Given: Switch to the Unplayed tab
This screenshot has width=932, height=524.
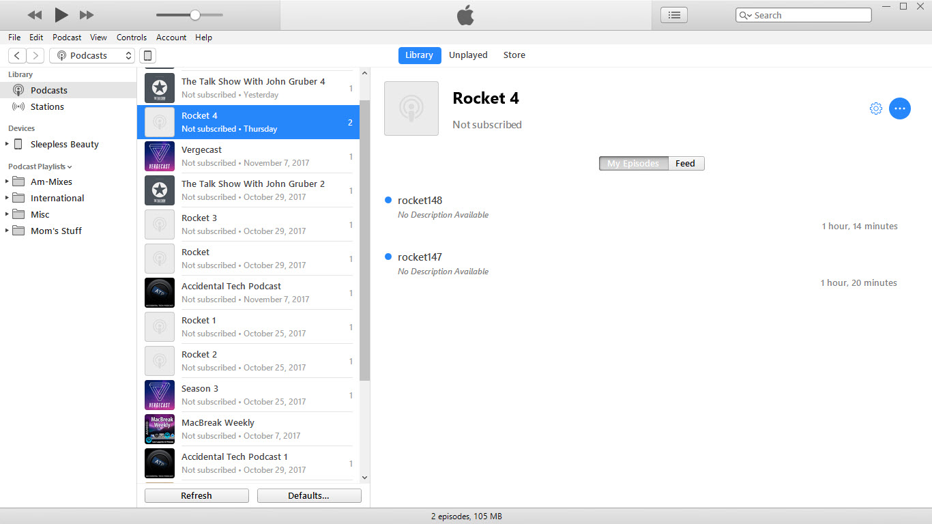Looking at the screenshot, I should 468,55.
